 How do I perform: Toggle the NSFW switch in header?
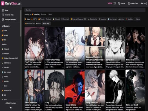tap(114, 3)
